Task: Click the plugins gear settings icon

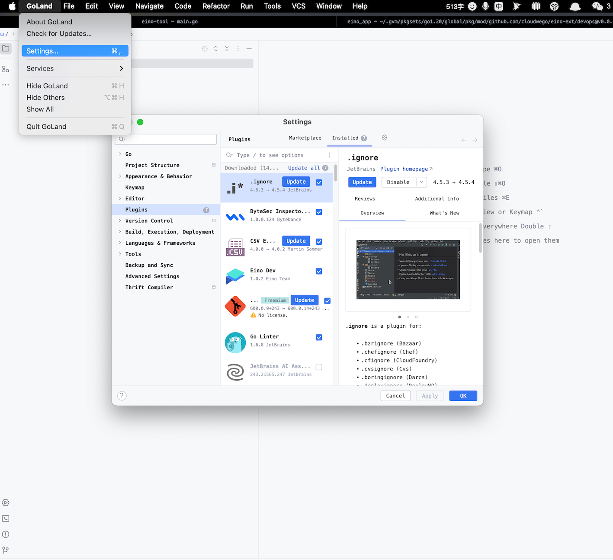Action: pos(384,138)
